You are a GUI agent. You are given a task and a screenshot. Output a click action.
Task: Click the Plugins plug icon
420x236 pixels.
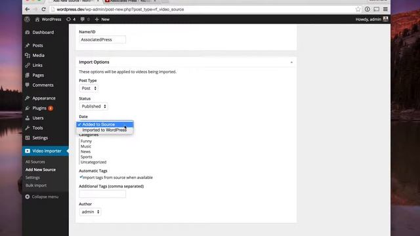28,108
